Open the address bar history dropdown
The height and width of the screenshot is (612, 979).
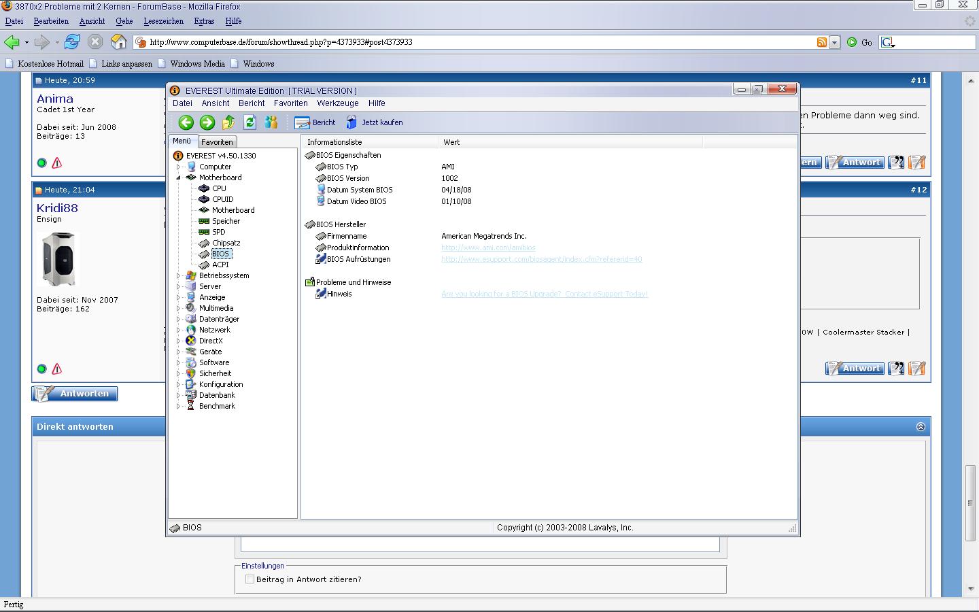click(835, 42)
